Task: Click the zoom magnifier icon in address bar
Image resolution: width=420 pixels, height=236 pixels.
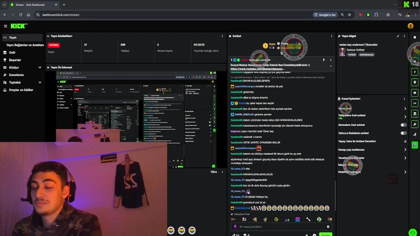Action: tap(342, 15)
